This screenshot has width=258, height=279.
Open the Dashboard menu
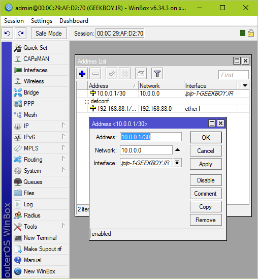pos(74,21)
